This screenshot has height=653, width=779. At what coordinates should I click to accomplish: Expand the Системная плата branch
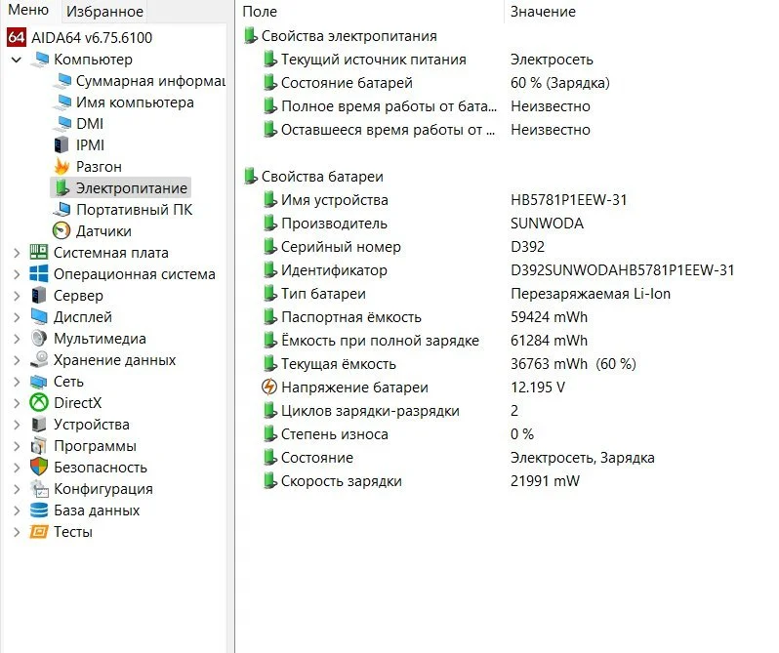(x=16, y=253)
